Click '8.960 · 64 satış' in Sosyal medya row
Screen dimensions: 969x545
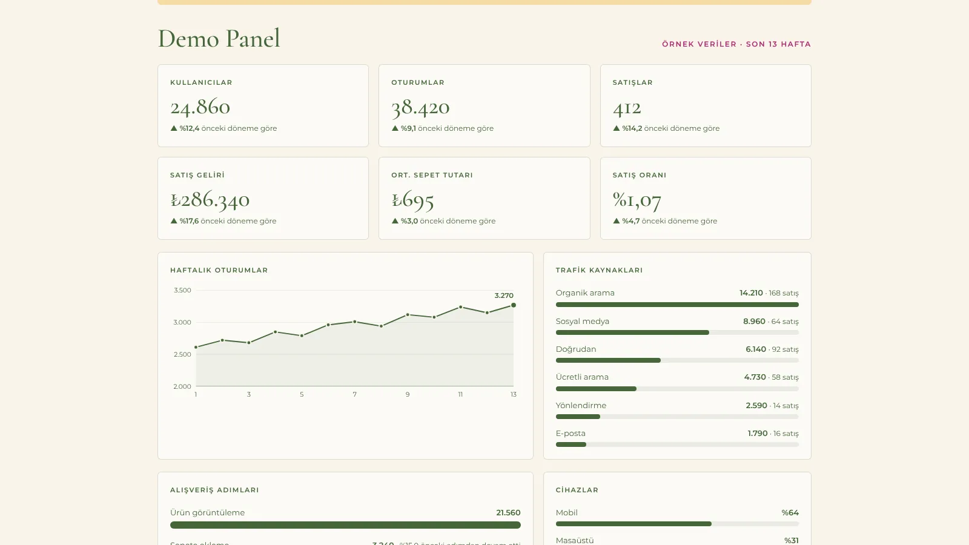pos(771,322)
